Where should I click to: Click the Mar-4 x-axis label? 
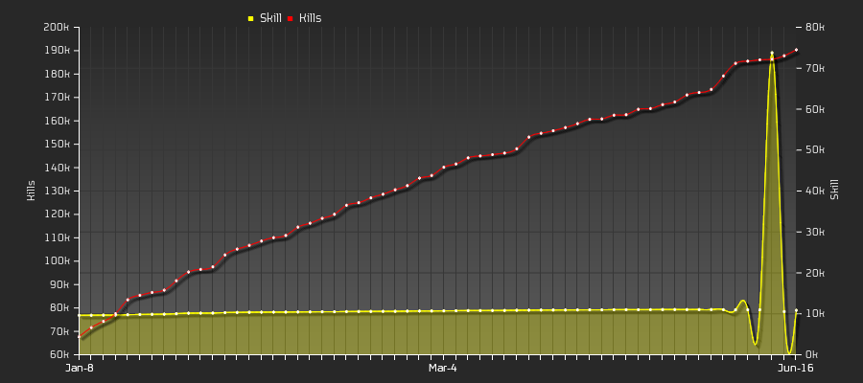(x=443, y=368)
